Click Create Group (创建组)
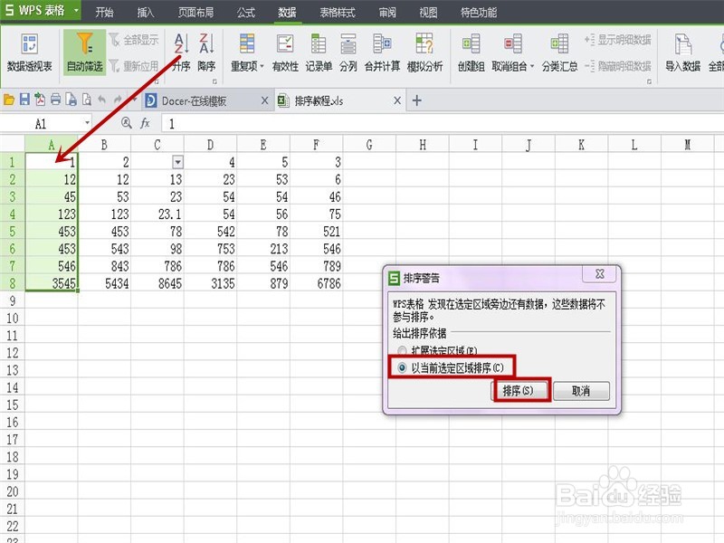This screenshot has width=724, height=543. point(471,53)
